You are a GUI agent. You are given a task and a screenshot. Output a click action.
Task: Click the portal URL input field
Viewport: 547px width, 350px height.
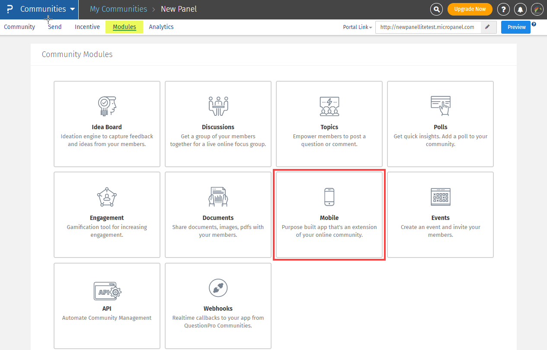pyautogui.click(x=427, y=27)
